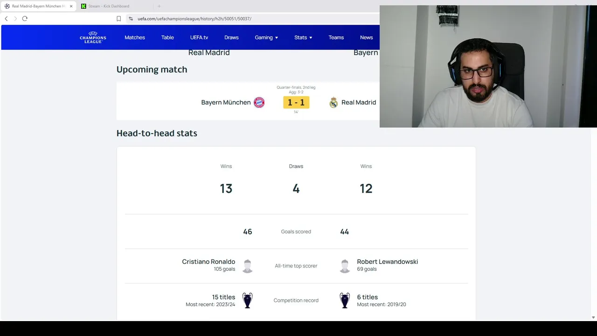Click the webcam overlay video
The image size is (597, 336).
488,66
